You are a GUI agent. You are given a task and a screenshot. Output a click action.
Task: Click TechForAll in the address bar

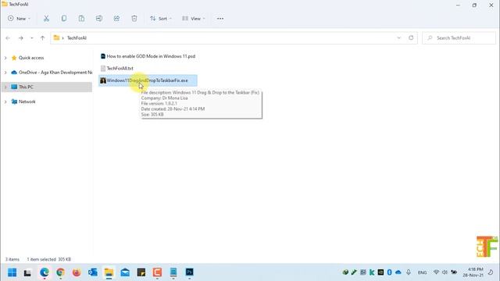pos(77,38)
